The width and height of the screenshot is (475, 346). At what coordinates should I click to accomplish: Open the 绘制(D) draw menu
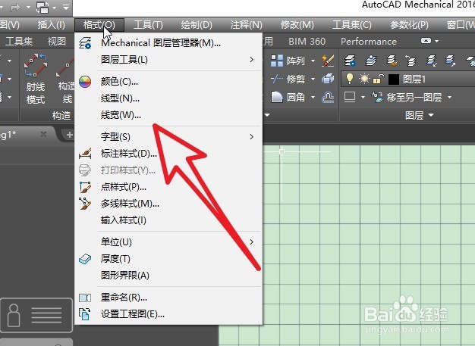197,25
